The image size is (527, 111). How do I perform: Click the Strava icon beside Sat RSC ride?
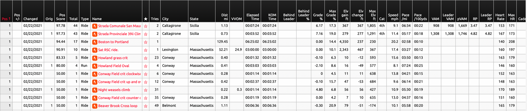tap(95, 50)
